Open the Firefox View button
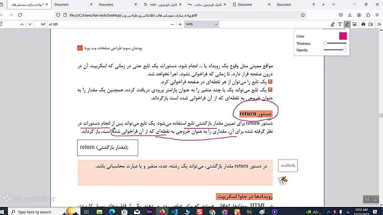383x215 pixels. tap(1, 4)
